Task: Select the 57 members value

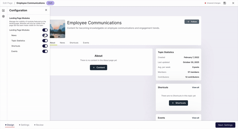Action: pyautogui.click(x=193, y=72)
